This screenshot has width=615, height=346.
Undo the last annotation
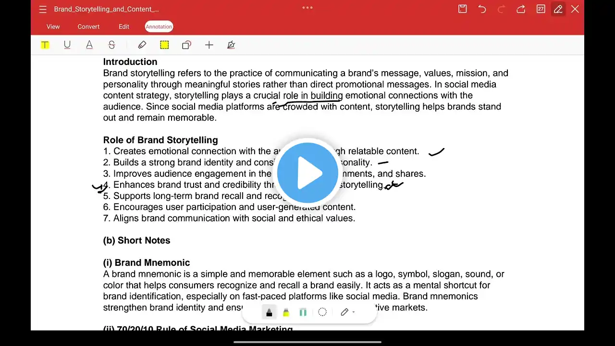482,9
